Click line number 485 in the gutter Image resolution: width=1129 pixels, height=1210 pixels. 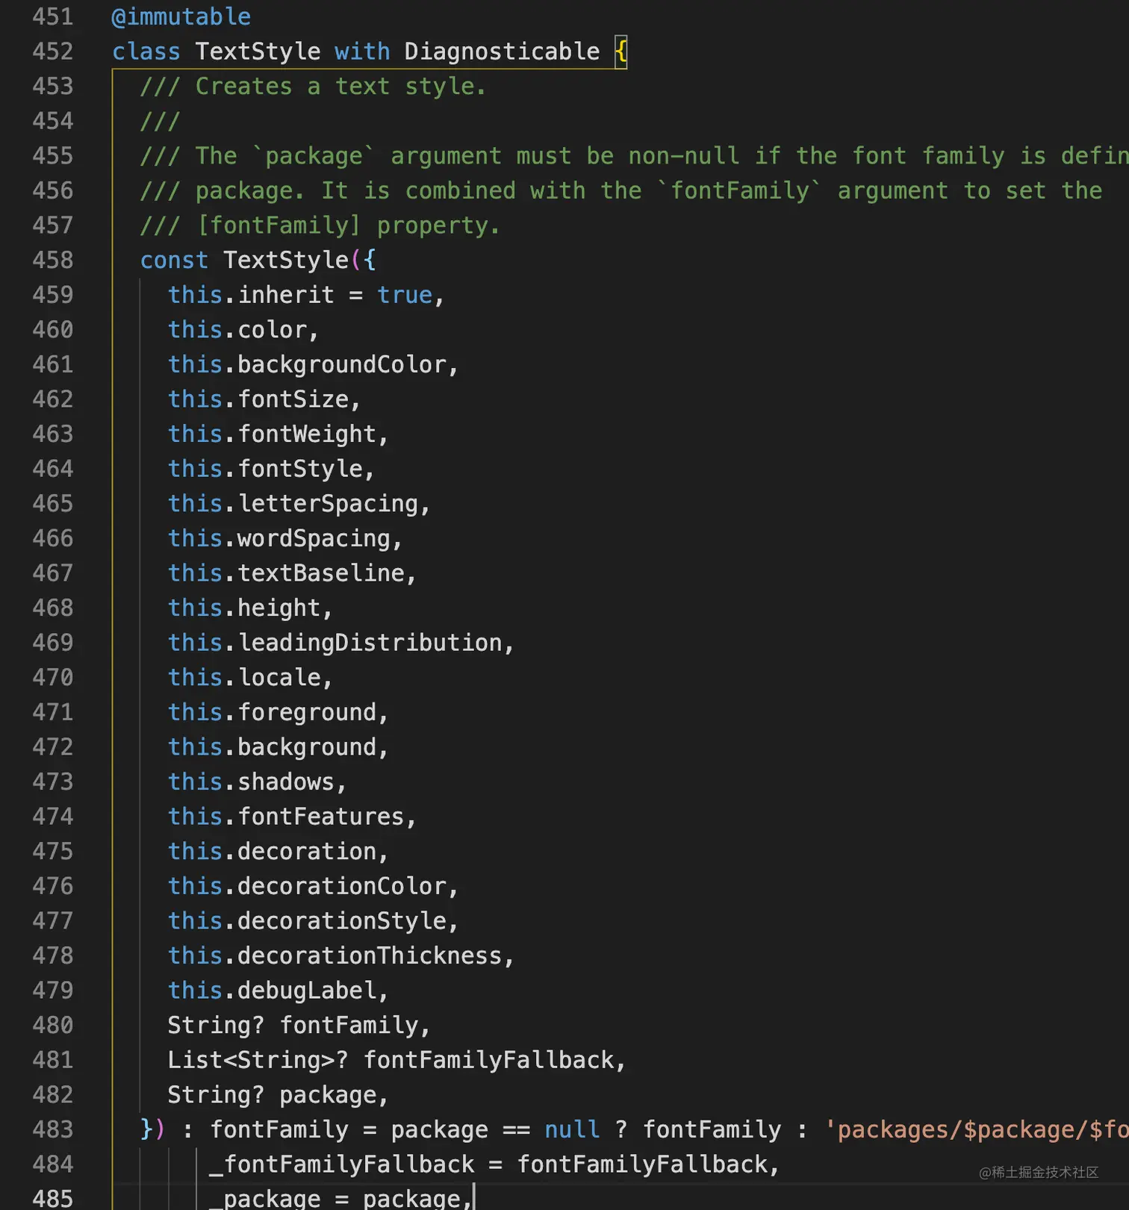point(53,1198)
